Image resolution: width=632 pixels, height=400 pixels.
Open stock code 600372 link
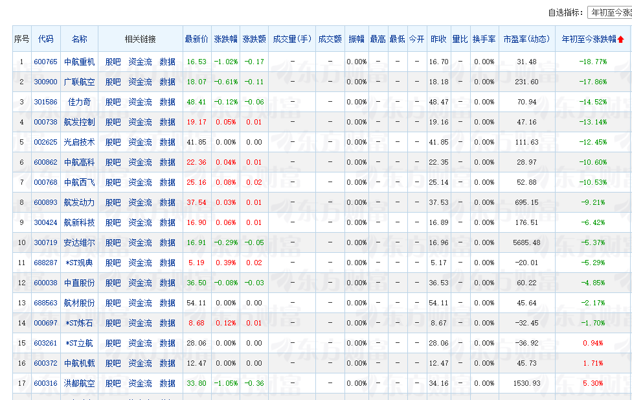pyautogui.click(x=45, y=363)
